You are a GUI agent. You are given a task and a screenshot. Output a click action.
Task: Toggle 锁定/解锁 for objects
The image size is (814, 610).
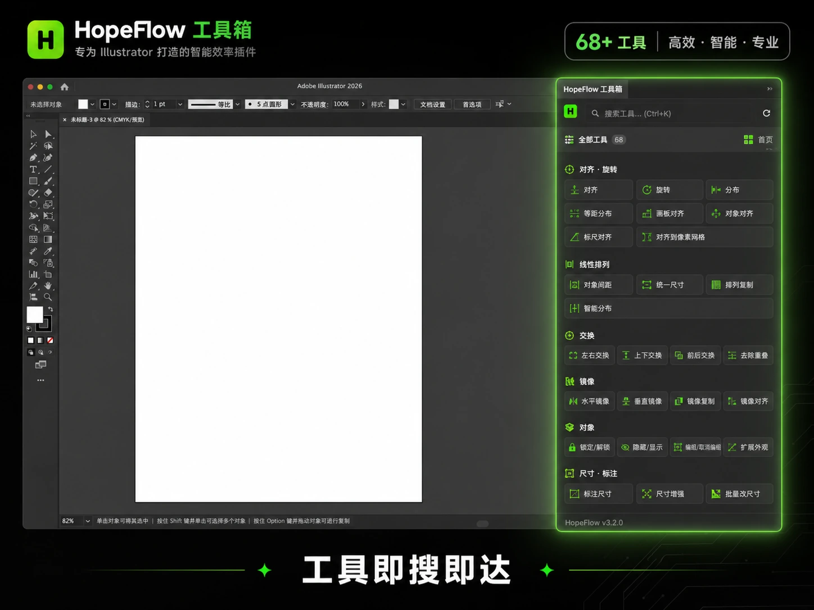coord(589,448)
